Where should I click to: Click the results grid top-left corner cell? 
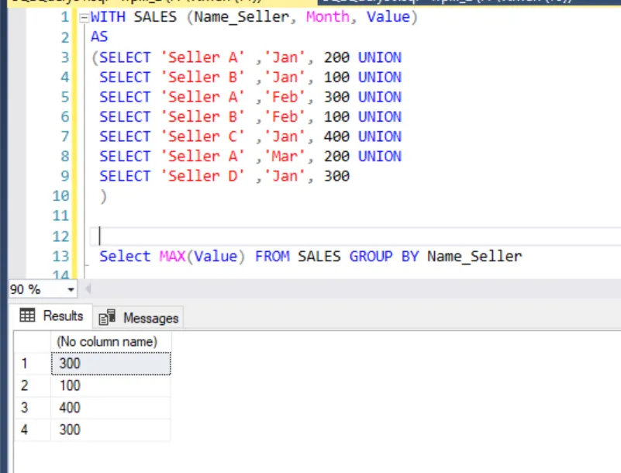[x=33, y=341]
